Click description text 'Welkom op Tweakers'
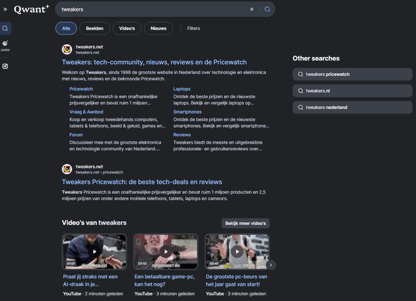 (x=84, y=72)
